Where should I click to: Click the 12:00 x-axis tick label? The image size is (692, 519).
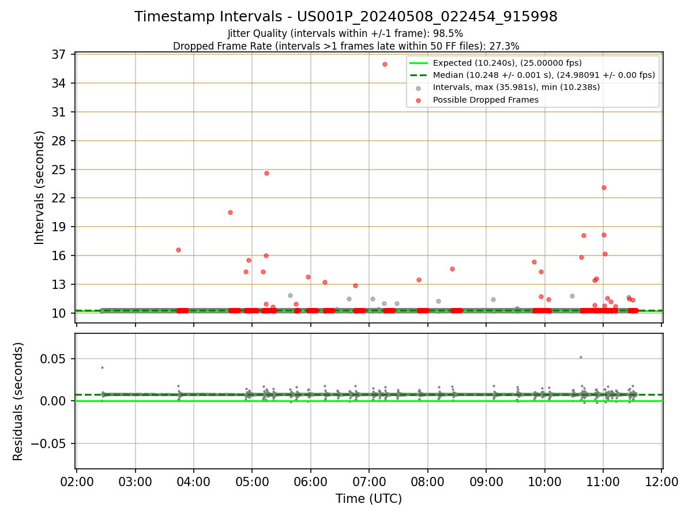pos(661,482)
